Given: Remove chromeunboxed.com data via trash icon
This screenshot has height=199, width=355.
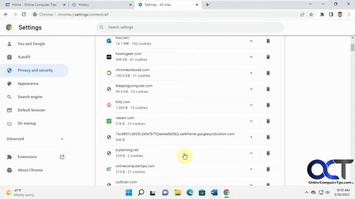Looking at the screenshot, I should coord(268,73).
